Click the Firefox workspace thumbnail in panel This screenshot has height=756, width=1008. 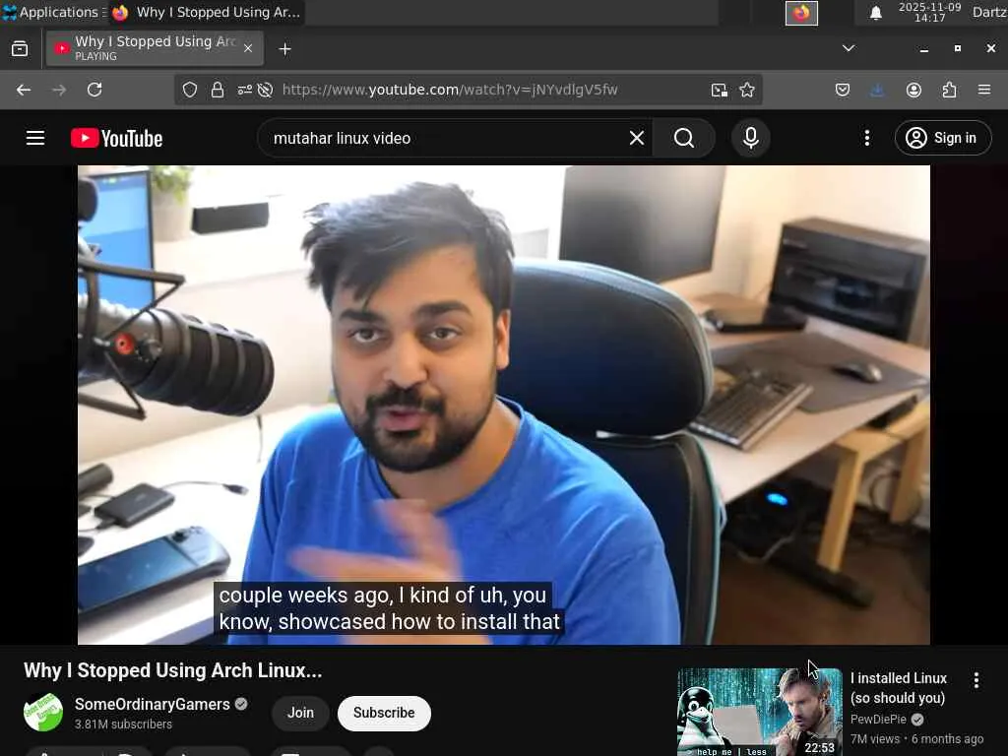point(801,13)
